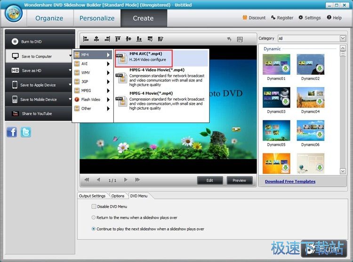Select MP4 format menu entry
Image resolution: width=353 pixels, height=262 pixels.
click(93, 55)
